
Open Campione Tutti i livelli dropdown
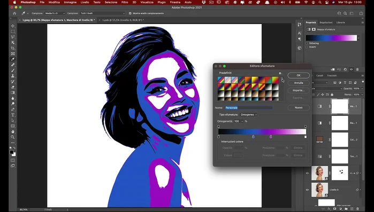tap(103, 13)
